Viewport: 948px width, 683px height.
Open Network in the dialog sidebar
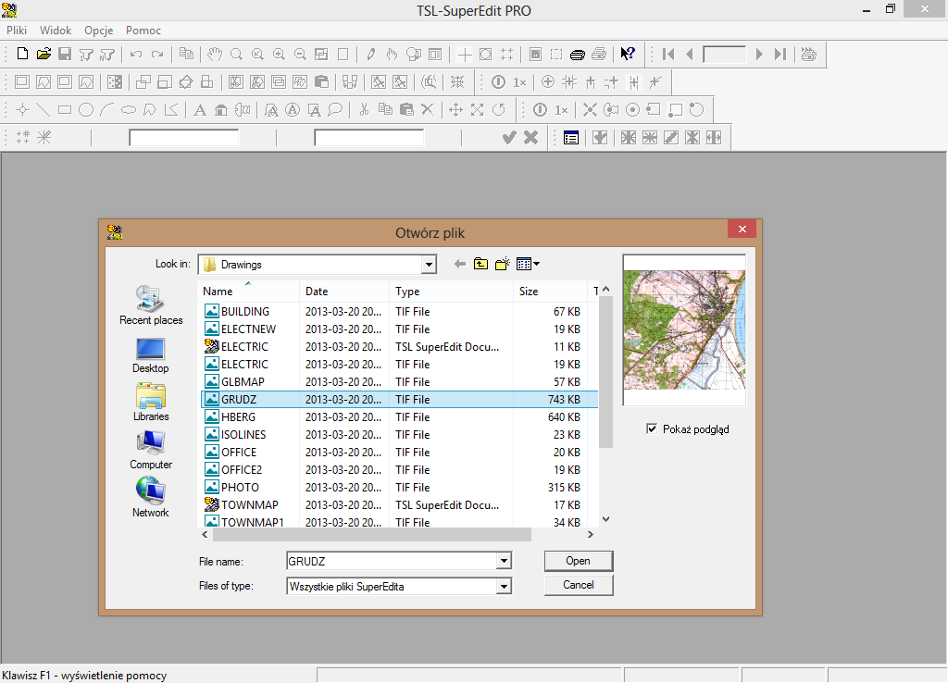[151, 497]
